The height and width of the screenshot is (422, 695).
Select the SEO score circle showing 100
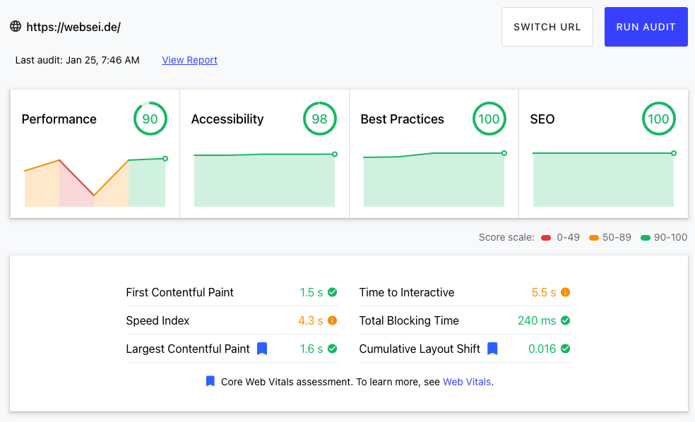pyautogui.click(x=659, y=119)
